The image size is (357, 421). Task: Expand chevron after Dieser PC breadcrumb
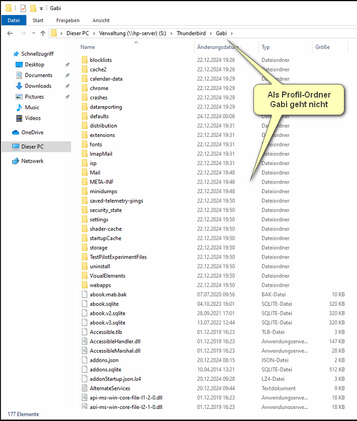click(x=94, y=33)
